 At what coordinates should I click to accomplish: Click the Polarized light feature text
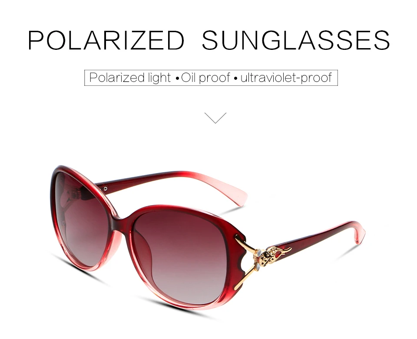130,78
